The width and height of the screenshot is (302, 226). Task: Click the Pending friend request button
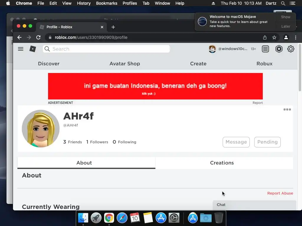267,142
